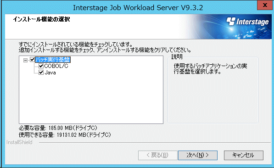The image size is (274, 168).
Task: Click the 説明 description panel text
Action: point(210,69)
